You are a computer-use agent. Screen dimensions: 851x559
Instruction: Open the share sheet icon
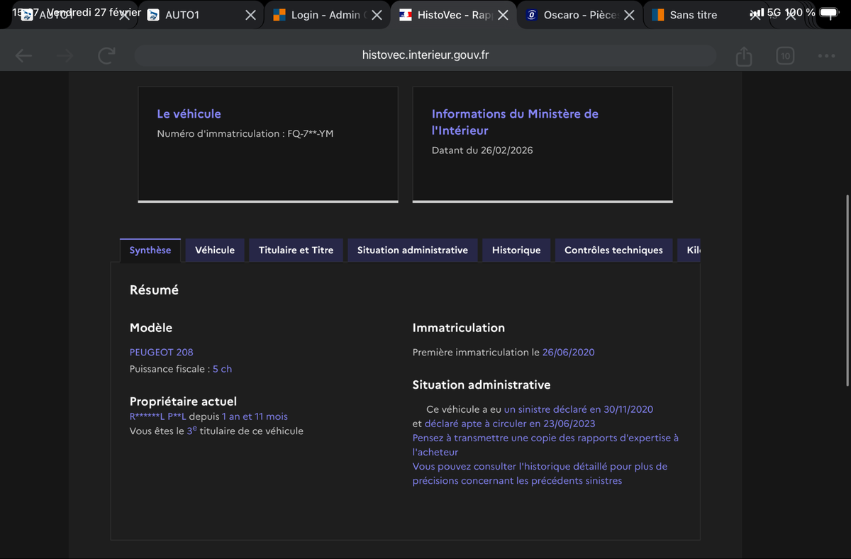(743, 56)
